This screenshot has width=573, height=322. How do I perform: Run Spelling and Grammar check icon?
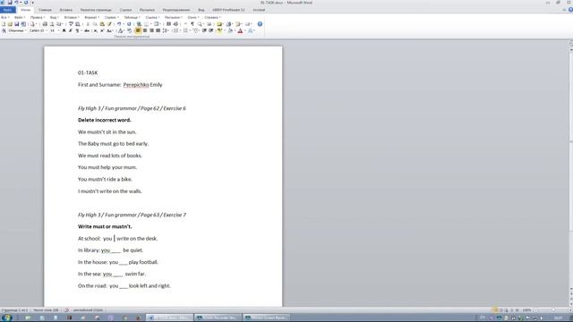coord(72,24)
